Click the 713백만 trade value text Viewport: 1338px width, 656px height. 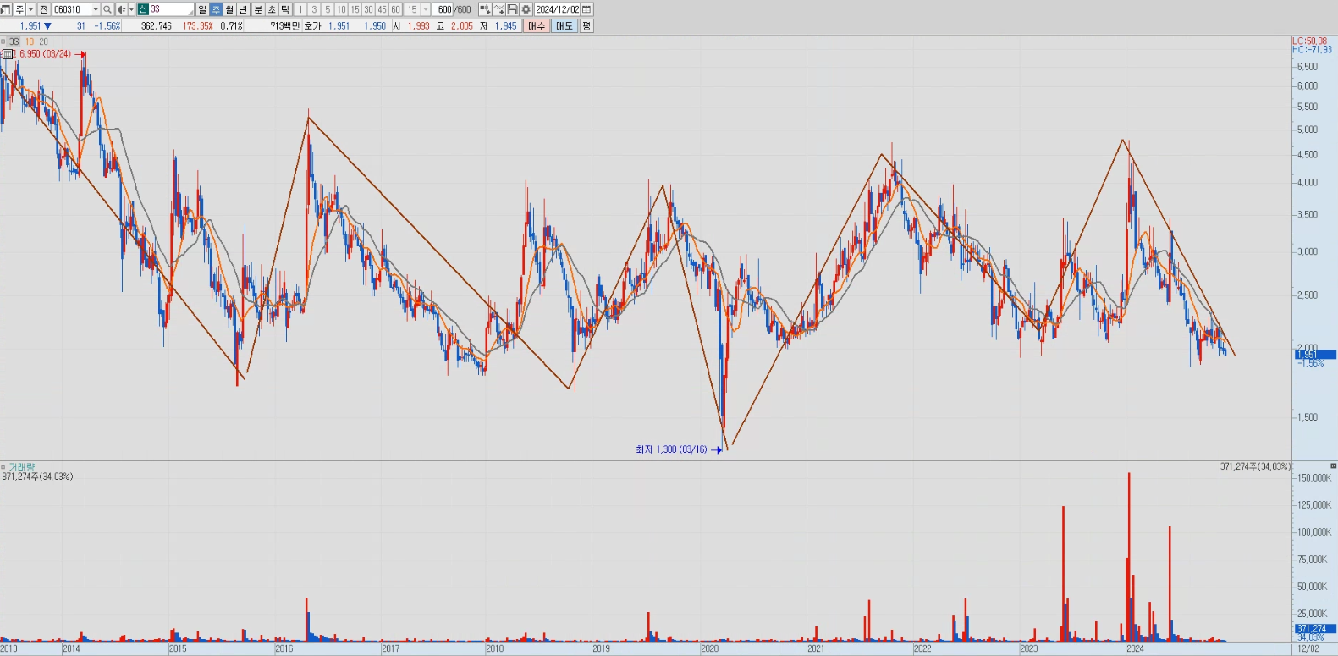[x=285, y=26]
